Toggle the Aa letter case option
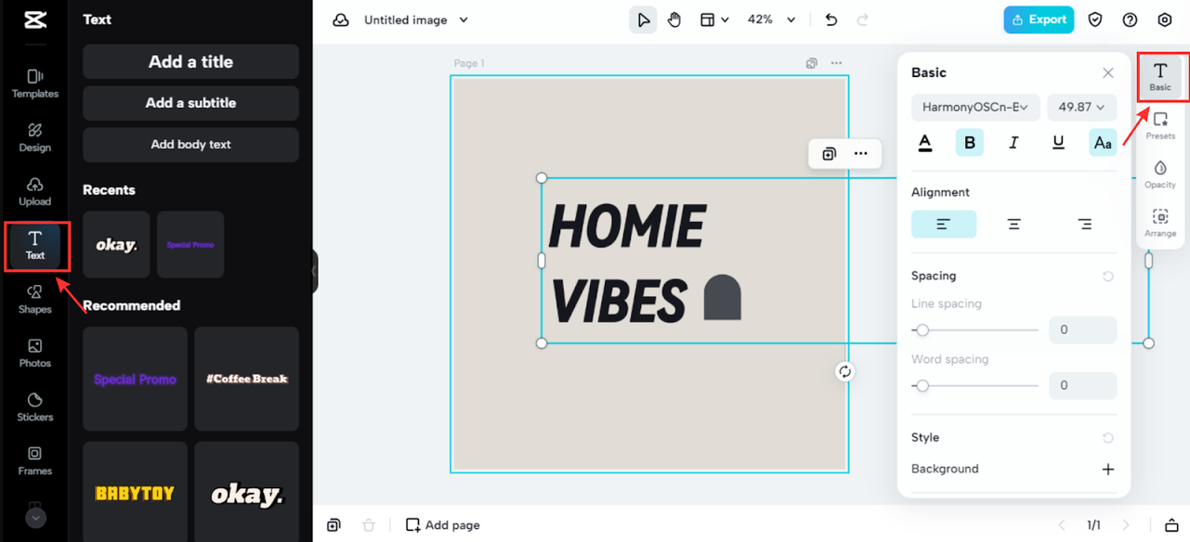This screenshot has width=1190, height=542. [1103, 142]
